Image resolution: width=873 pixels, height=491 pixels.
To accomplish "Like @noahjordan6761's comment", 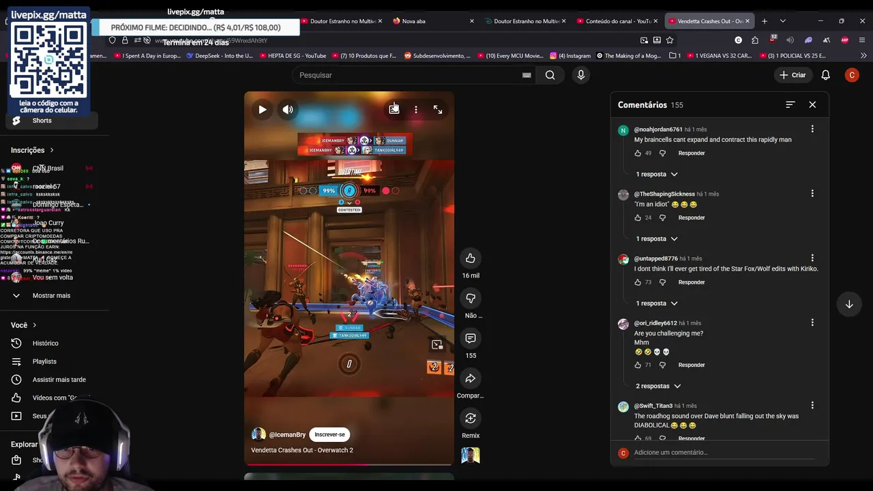I will point(638,153).
